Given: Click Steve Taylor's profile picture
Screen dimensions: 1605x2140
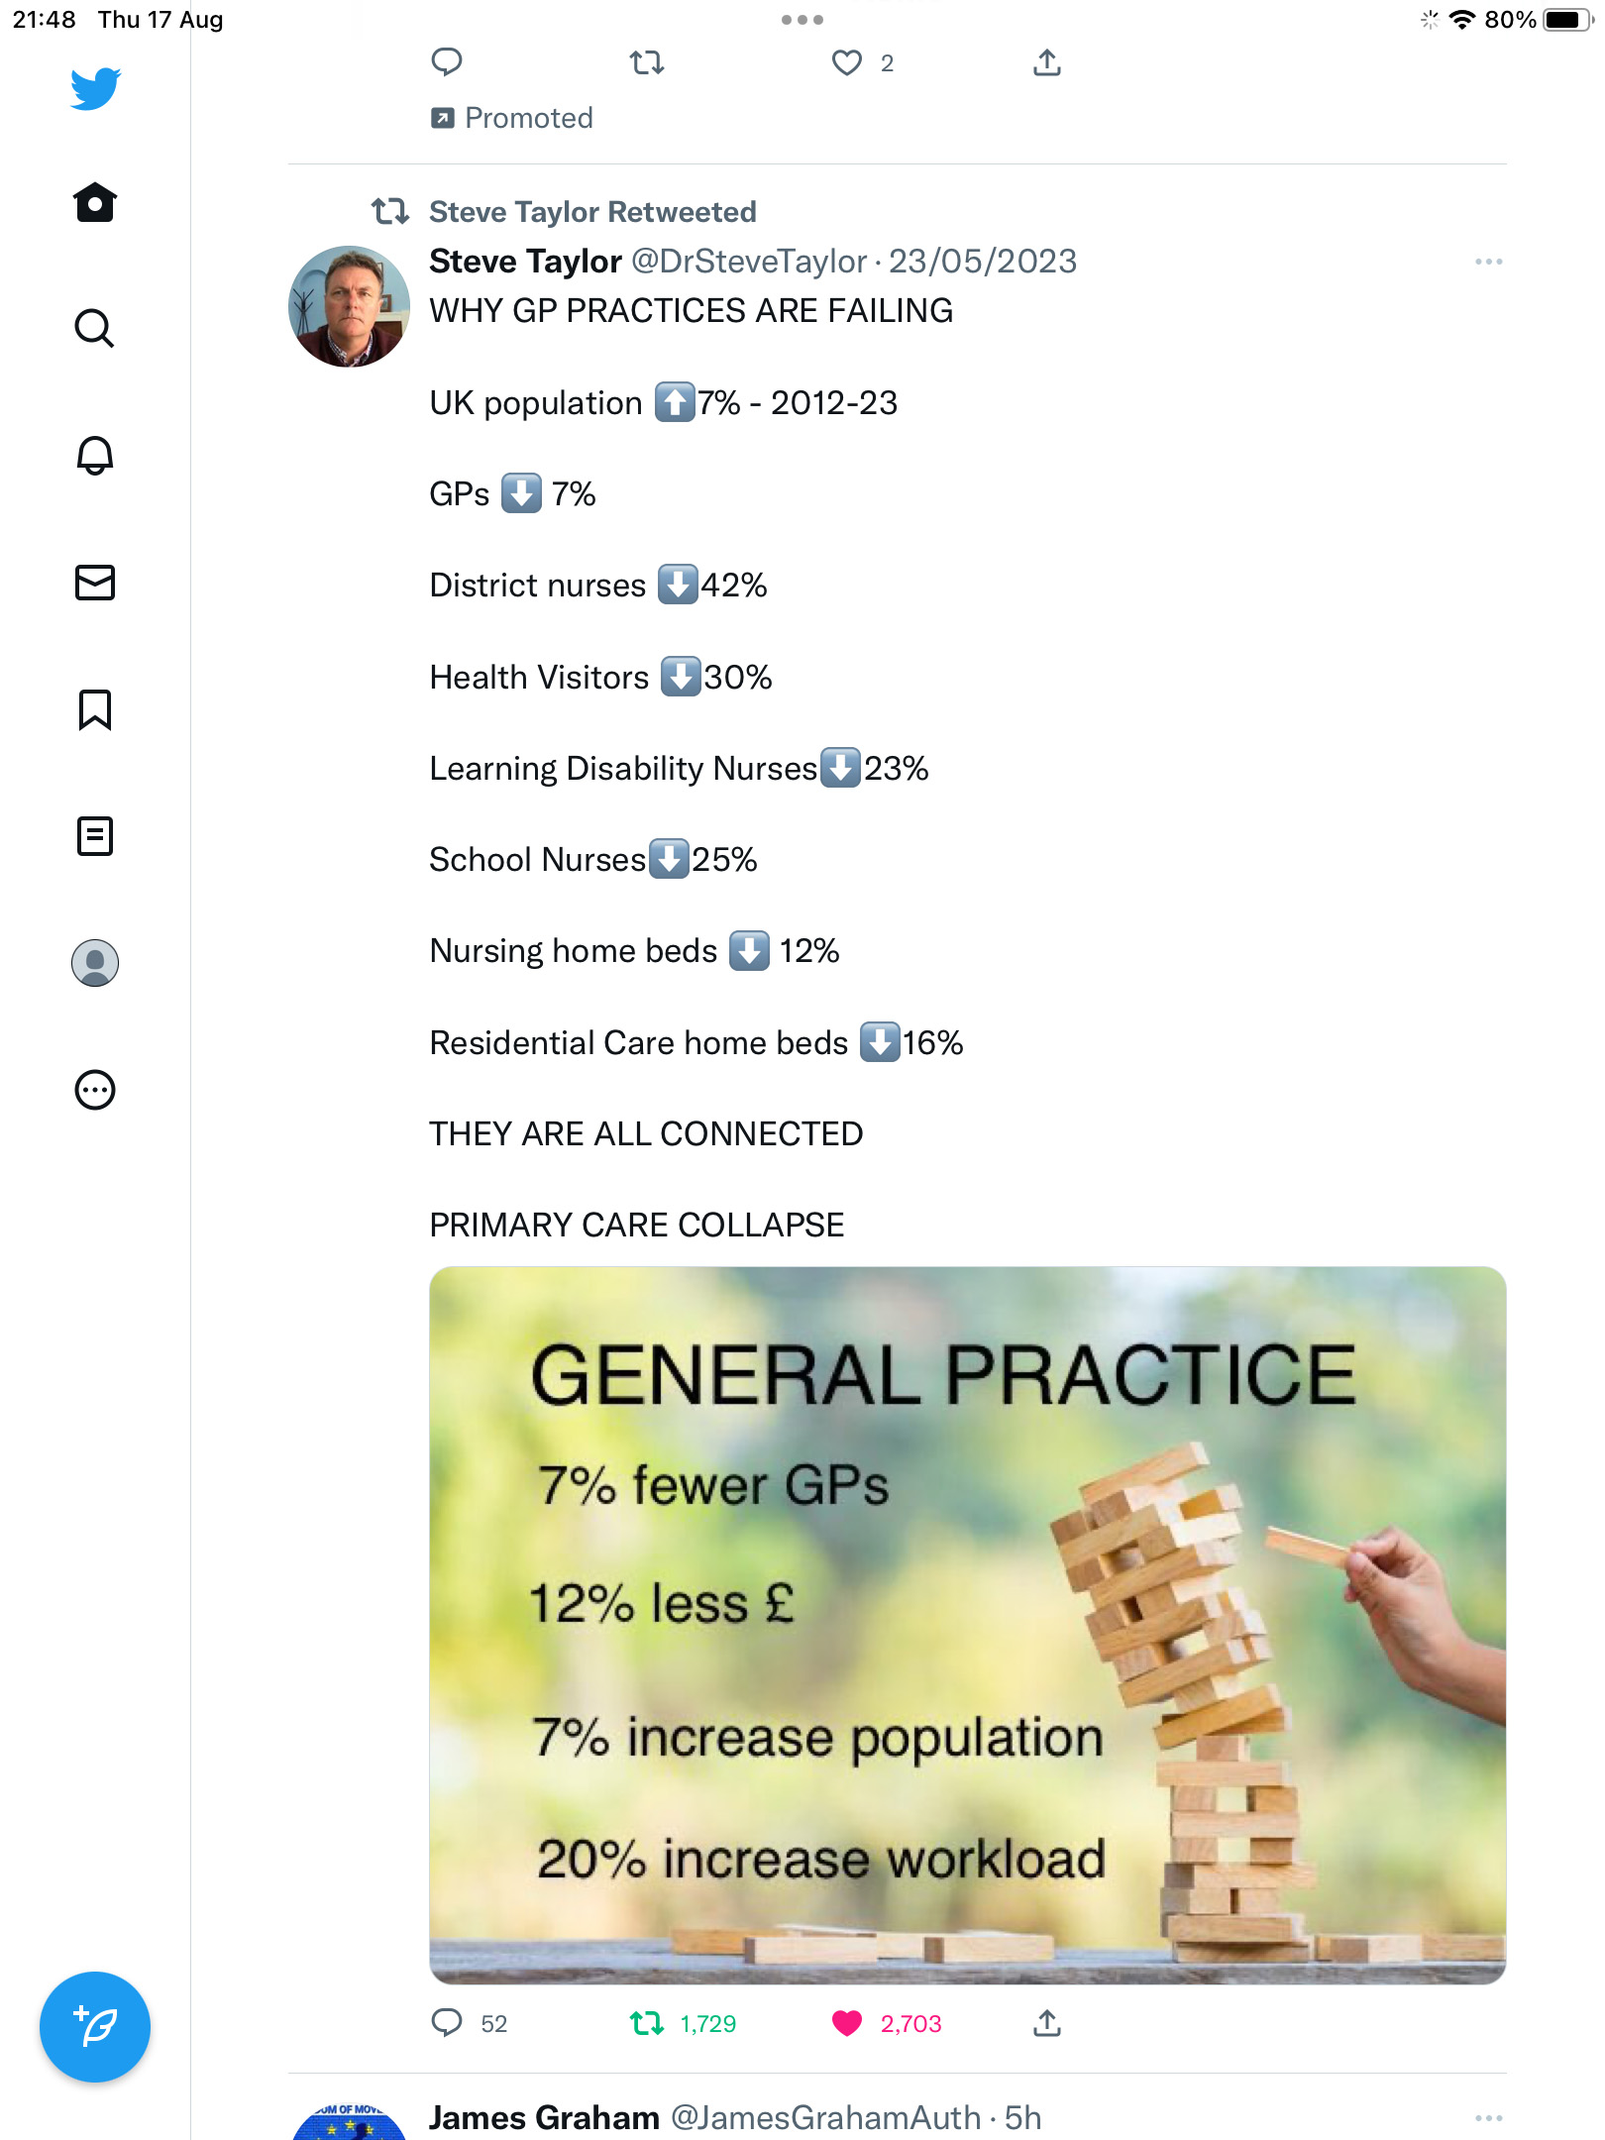Looking at the screenshot, I should pyautogui.click(x=349, y=306).
